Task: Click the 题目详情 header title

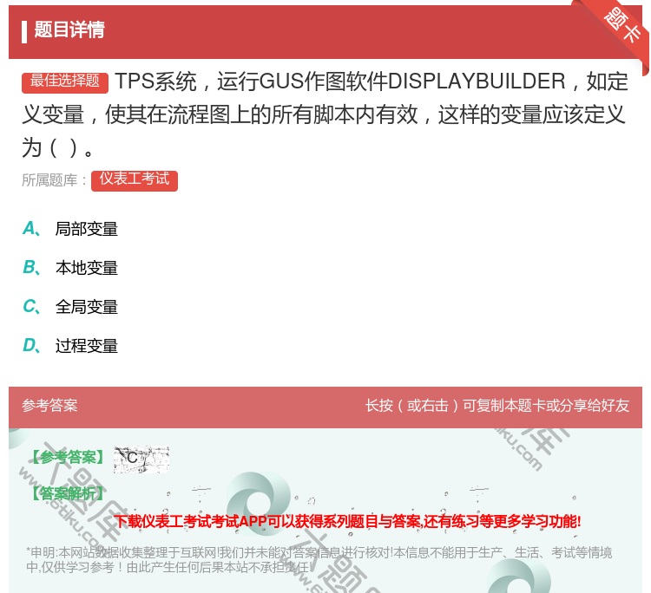Action: [69, 29]
